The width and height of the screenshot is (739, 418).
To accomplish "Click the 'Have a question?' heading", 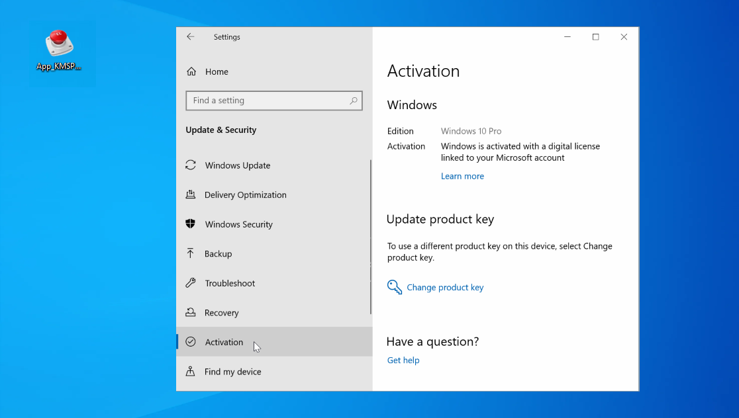I will pyautogui.click(x=432, y=342).
